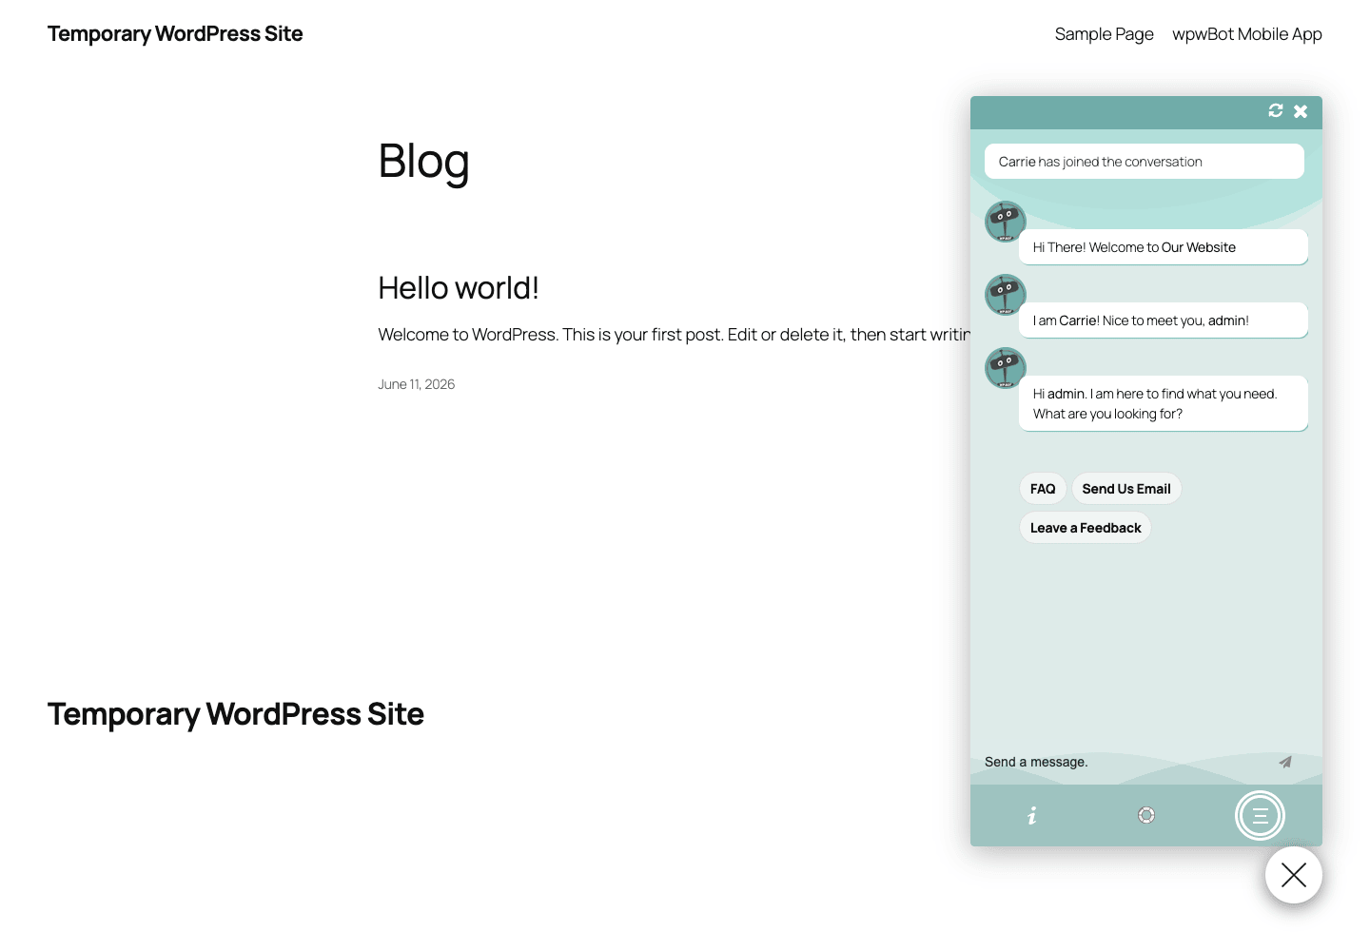Click the 'What are you looking for?' message
Image resolution: width=1370 pixels, height=951 pixels.
[1164, 403]
